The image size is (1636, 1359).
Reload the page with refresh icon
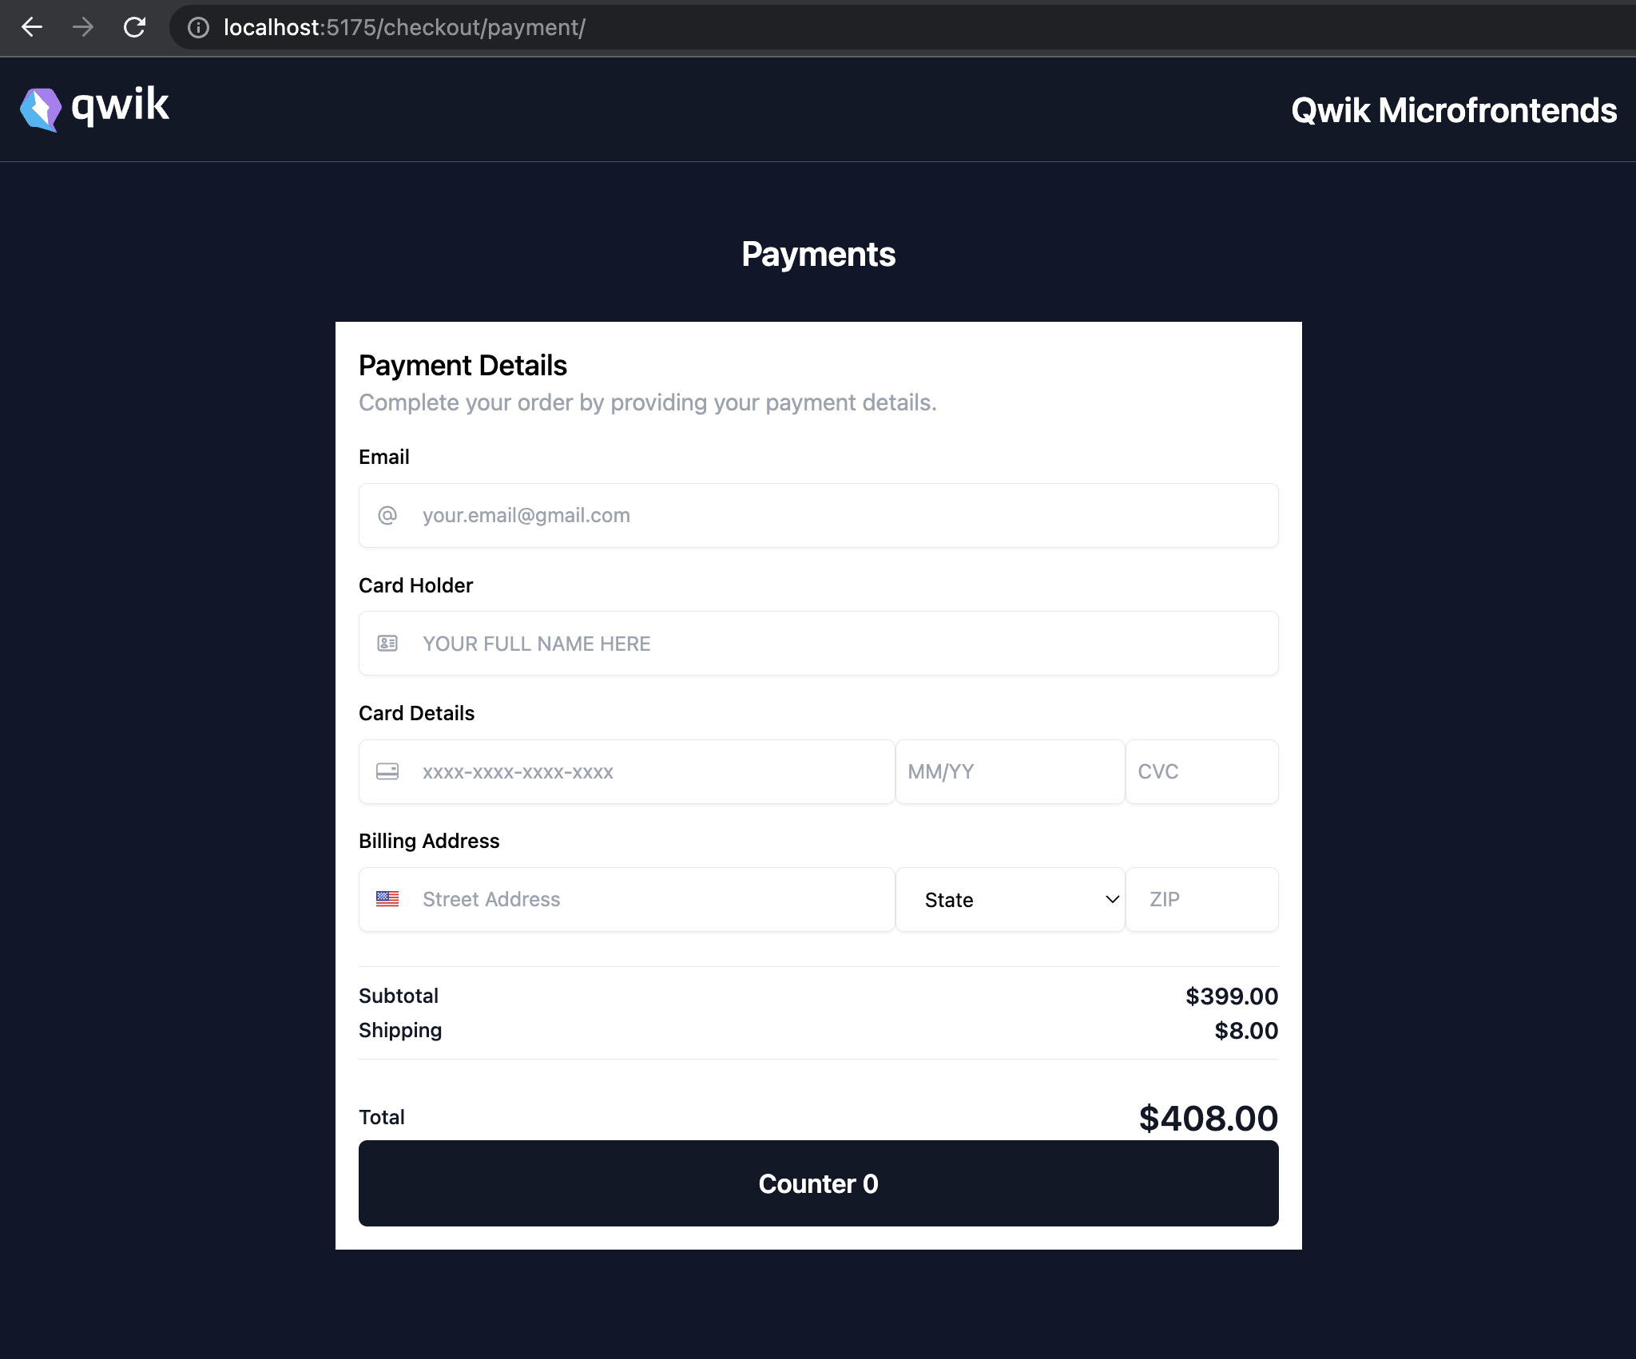(x=134, y=27)
